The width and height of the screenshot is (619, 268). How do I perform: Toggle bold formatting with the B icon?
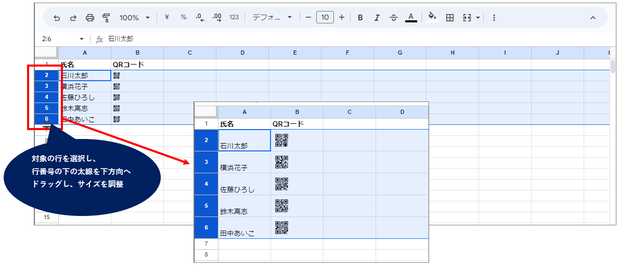click(x=360, y=17)
